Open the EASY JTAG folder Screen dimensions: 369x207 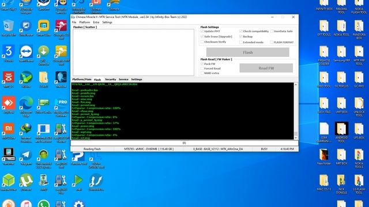(x=324, y=105)
